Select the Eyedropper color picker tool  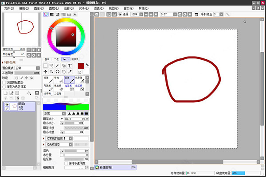[70, 72]
